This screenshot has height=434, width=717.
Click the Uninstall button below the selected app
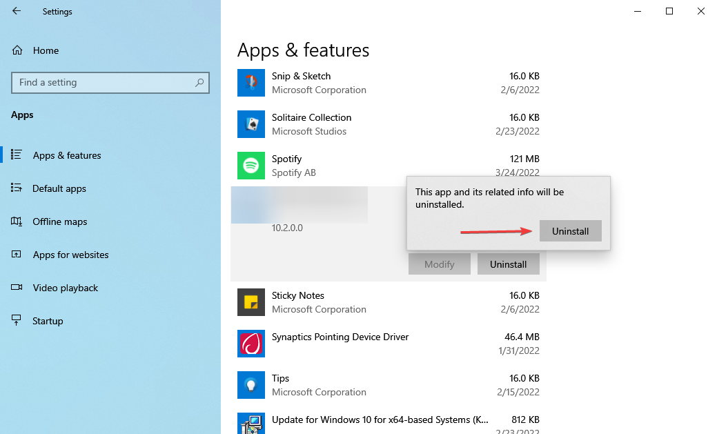tap(509, 264)
